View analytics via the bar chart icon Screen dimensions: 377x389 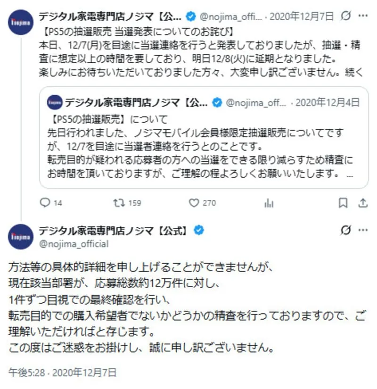click(x=269, y=204)
